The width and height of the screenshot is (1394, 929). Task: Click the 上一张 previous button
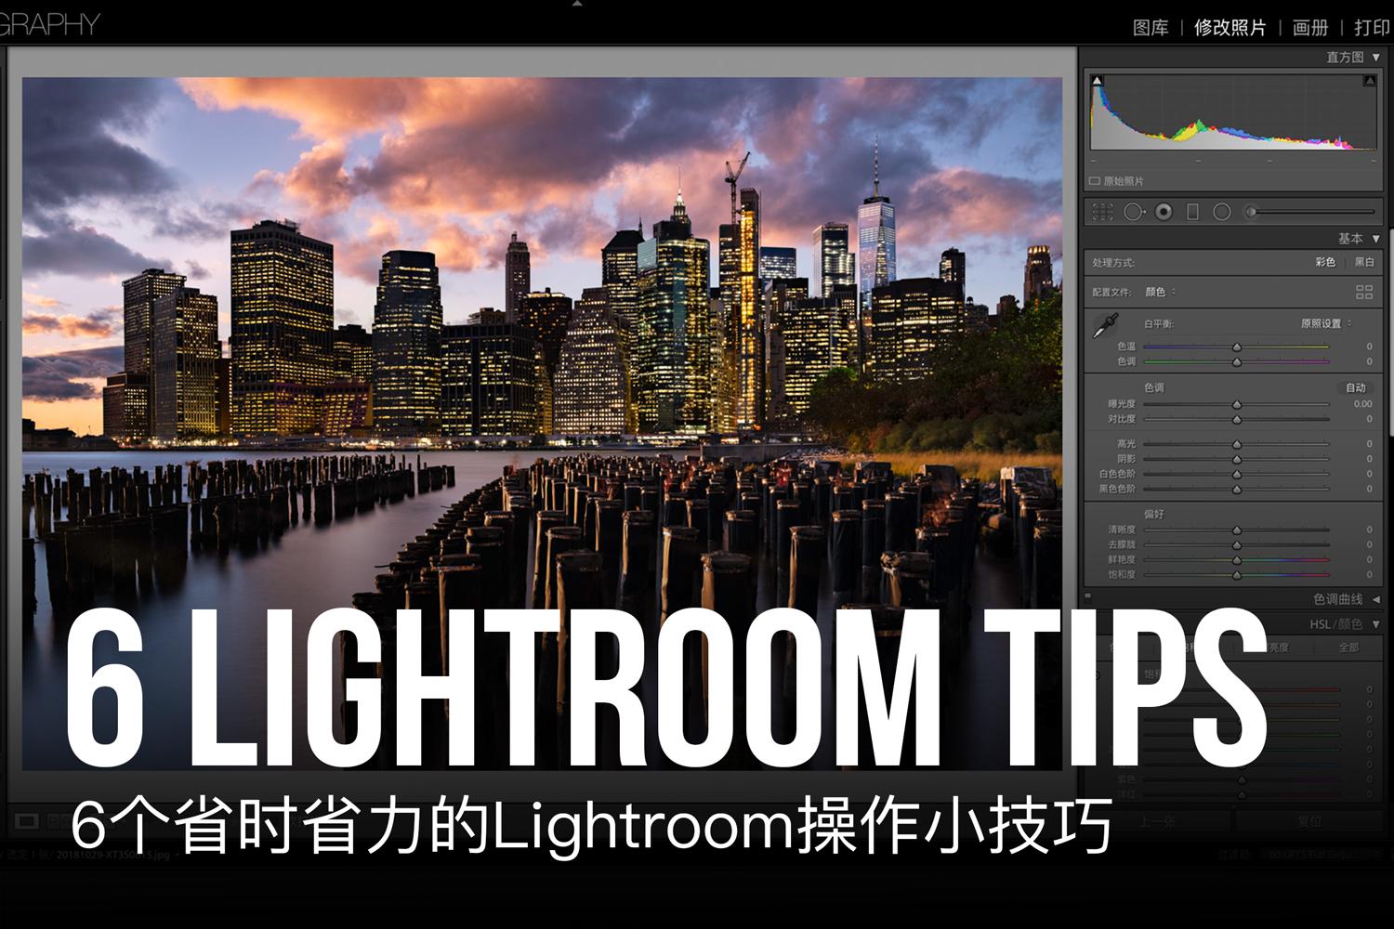point(1157,821)
